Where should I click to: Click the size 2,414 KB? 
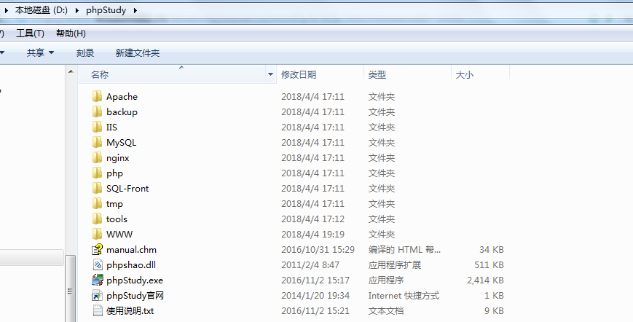point(485,280)
